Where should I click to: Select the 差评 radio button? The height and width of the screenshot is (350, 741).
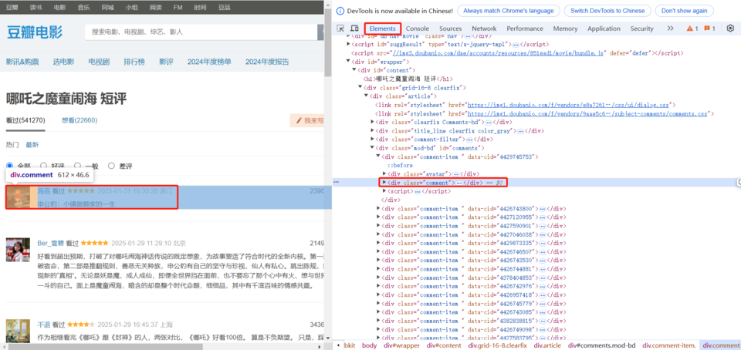tap(111, 166)
